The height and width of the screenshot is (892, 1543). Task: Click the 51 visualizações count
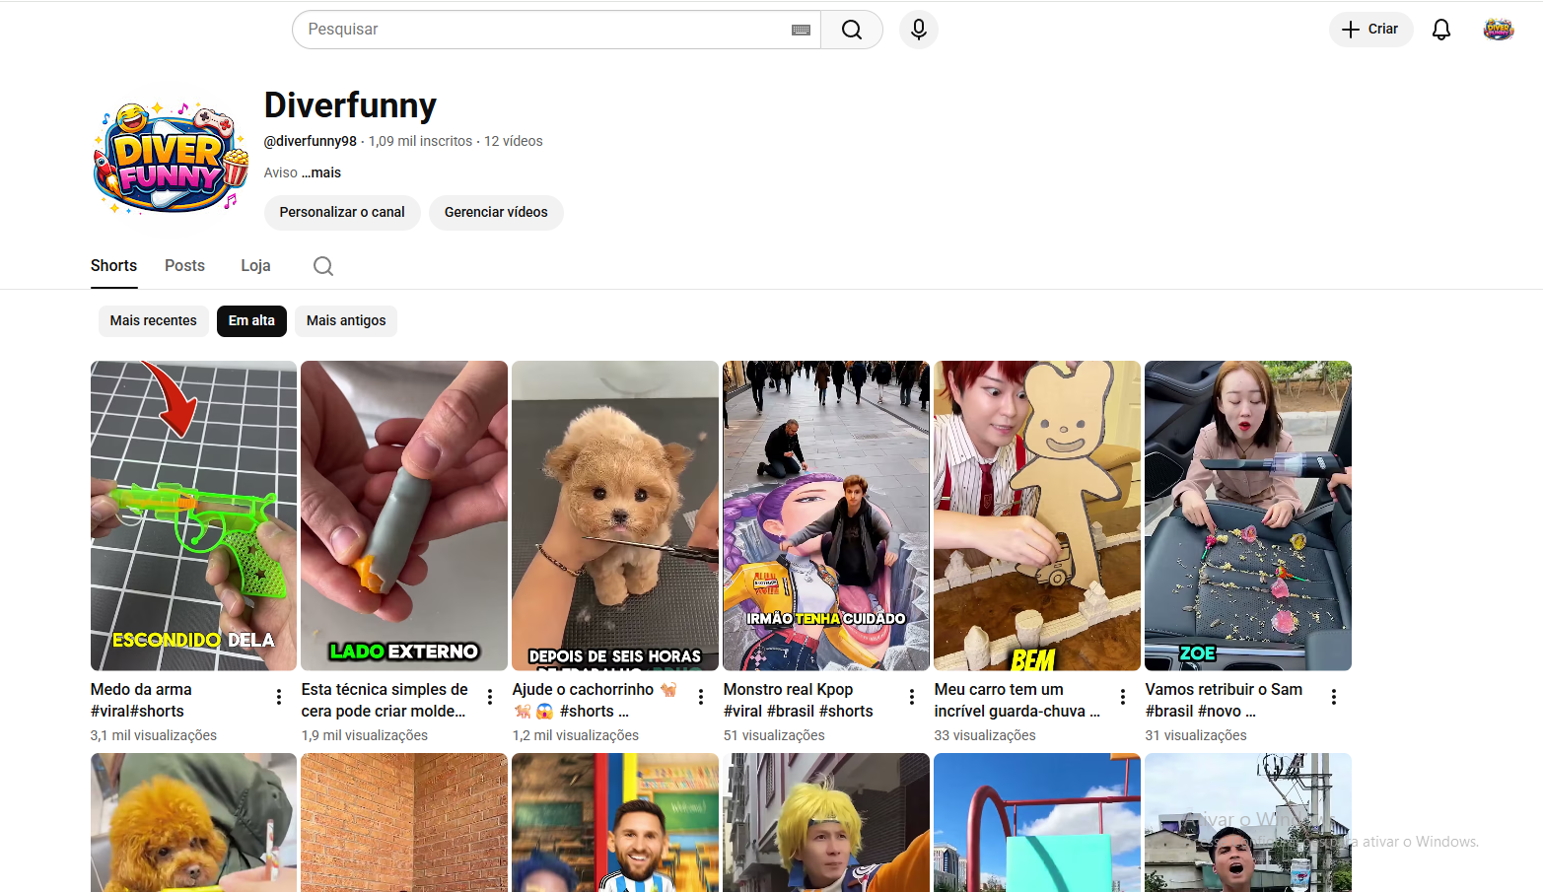pos(774,735)
